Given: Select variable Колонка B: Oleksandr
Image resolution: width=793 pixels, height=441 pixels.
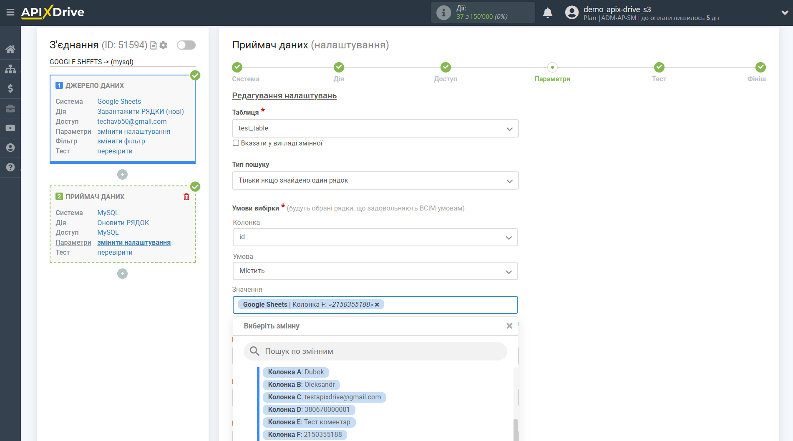Looking at the screenshot, I should (x=301, y=385).
